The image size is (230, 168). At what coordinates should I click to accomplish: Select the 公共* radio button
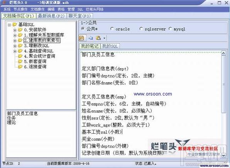pos(83,29)
